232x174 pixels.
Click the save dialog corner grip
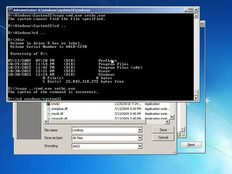tap(175, 152)
